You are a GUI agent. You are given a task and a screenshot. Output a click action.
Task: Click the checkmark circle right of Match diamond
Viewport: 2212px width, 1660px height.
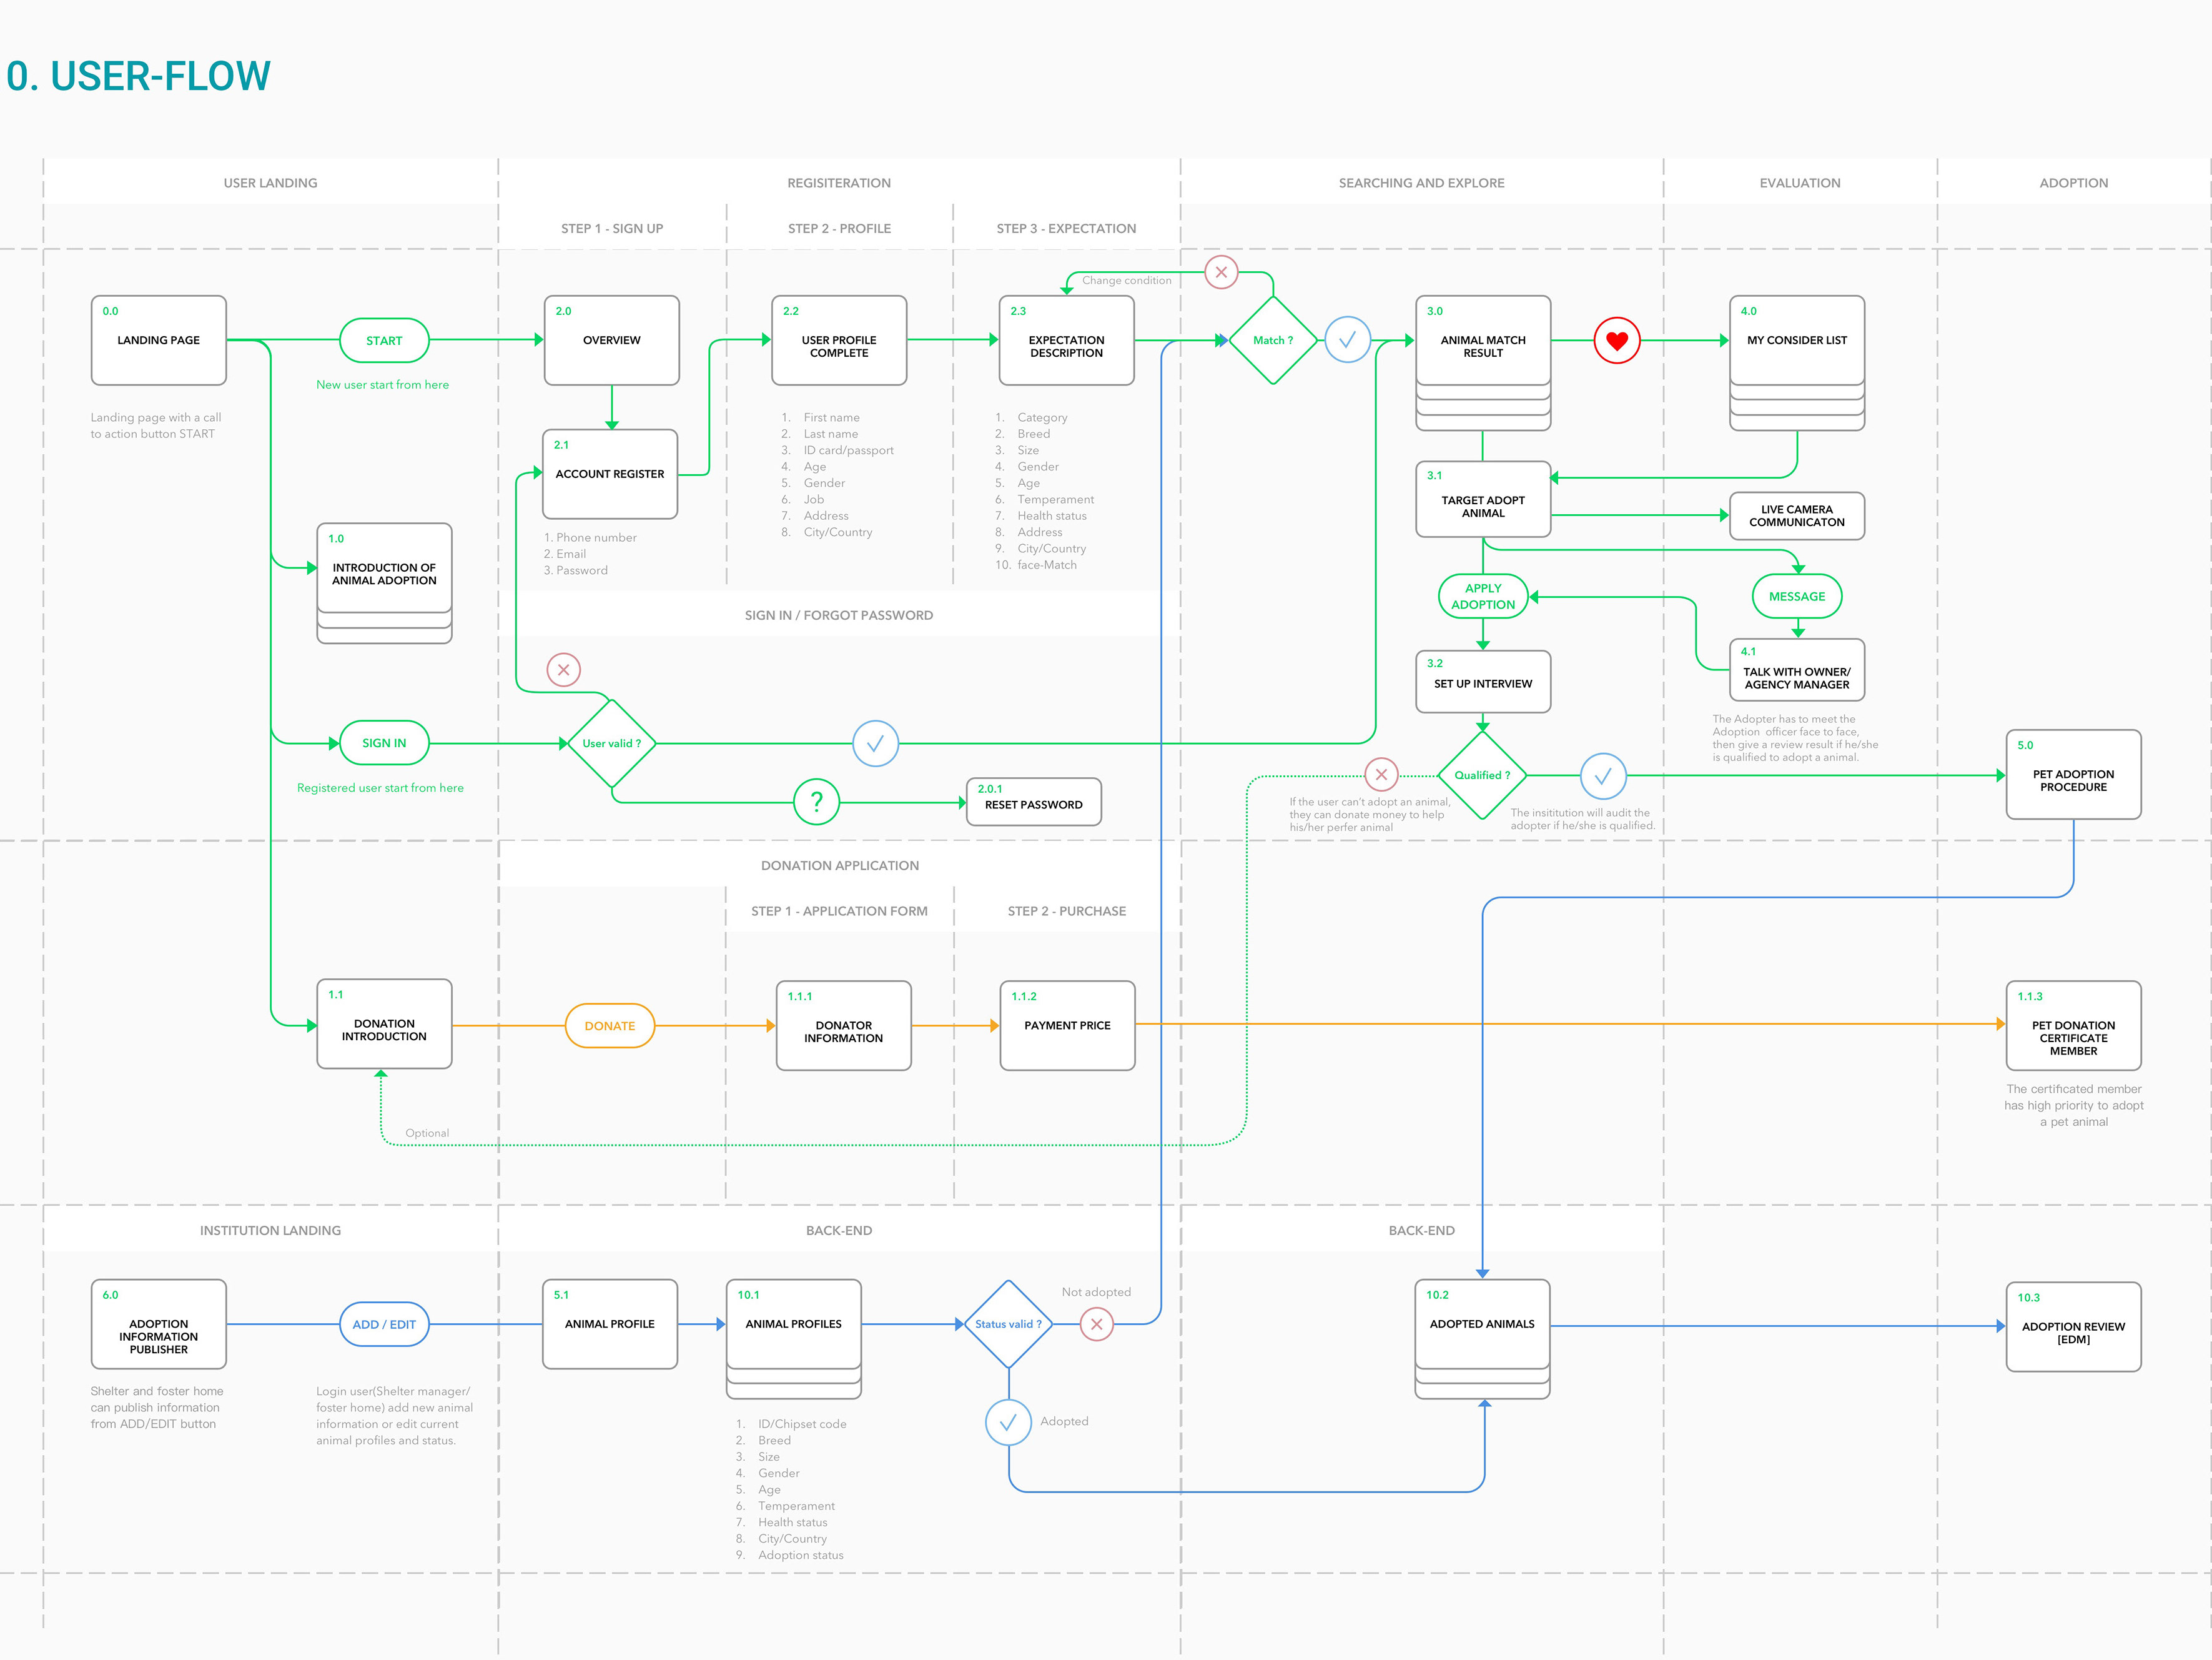(1348, 340)
